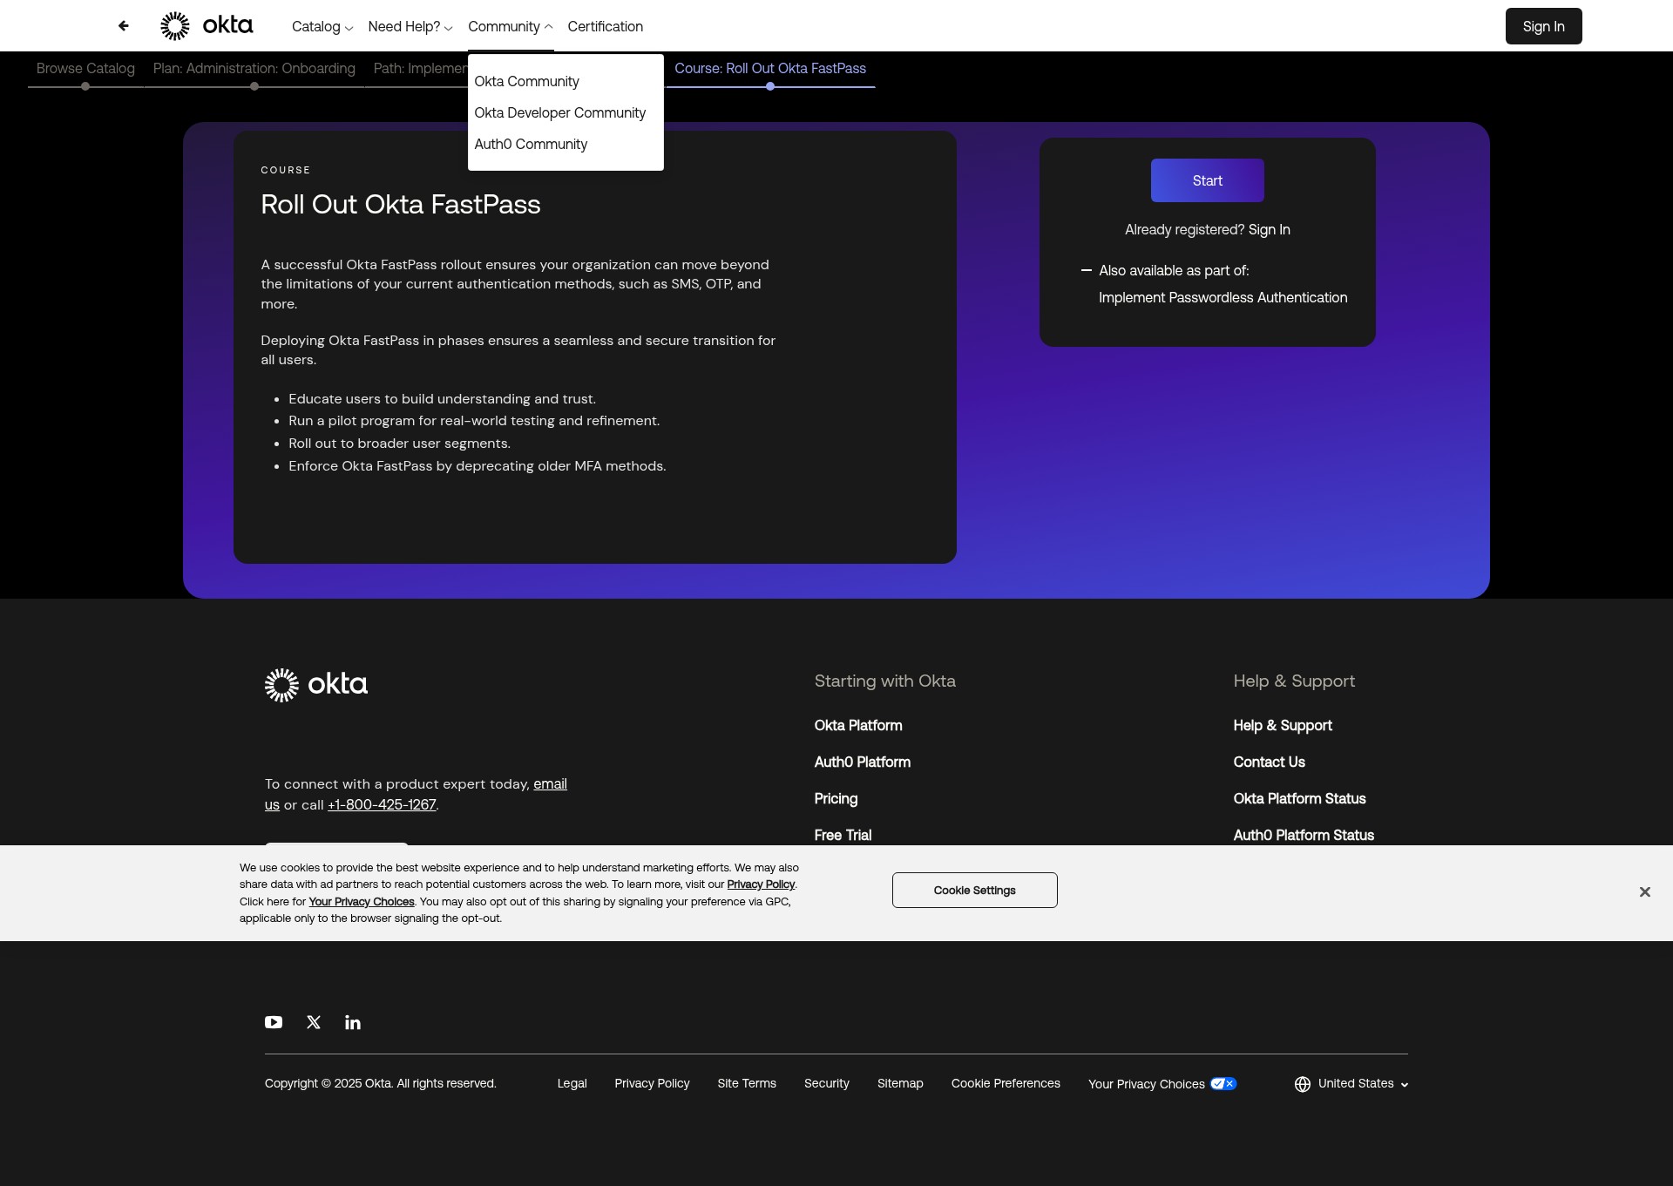Toggle the privacy choices opt-out icon
Viewport: 1673px width, 1186px height.
coord(1223,1084)
